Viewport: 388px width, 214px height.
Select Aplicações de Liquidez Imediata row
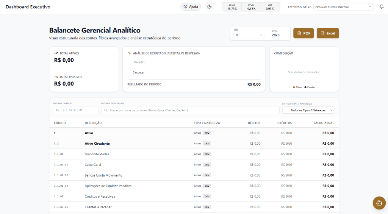click(194, 186)
